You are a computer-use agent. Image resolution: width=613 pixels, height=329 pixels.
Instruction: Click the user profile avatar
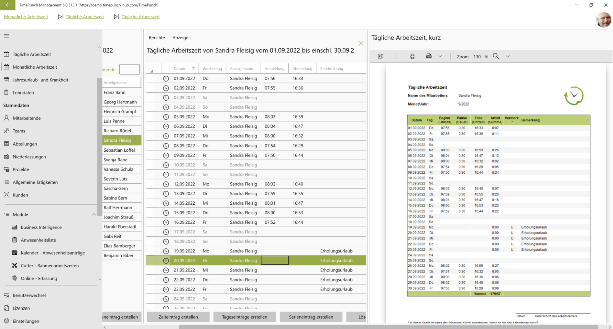pos(603,20)
